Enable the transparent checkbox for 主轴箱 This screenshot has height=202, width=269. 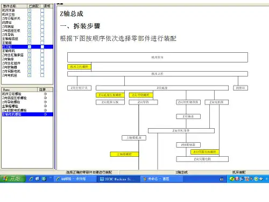pos(42,43)
